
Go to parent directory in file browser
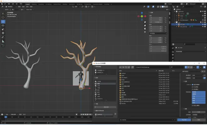point(126,67)
